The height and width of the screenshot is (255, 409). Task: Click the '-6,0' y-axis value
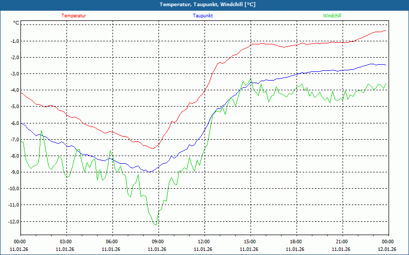pos(15,123)
